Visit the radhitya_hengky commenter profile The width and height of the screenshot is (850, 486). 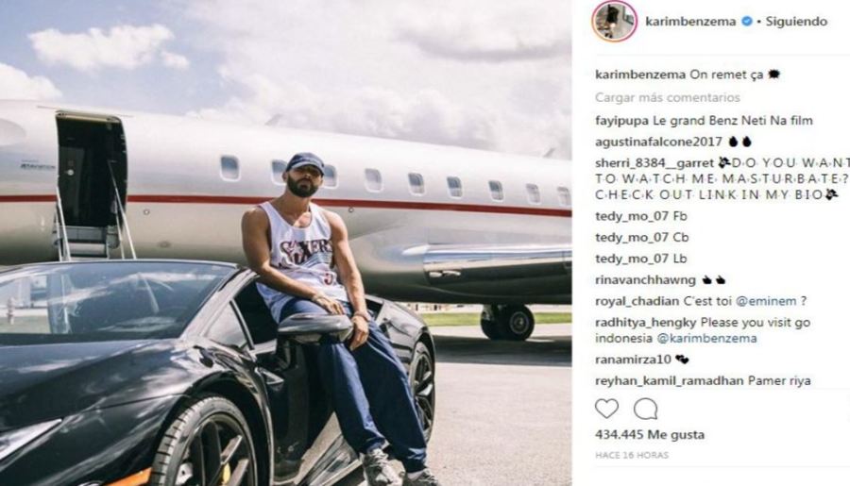[646, 323]
